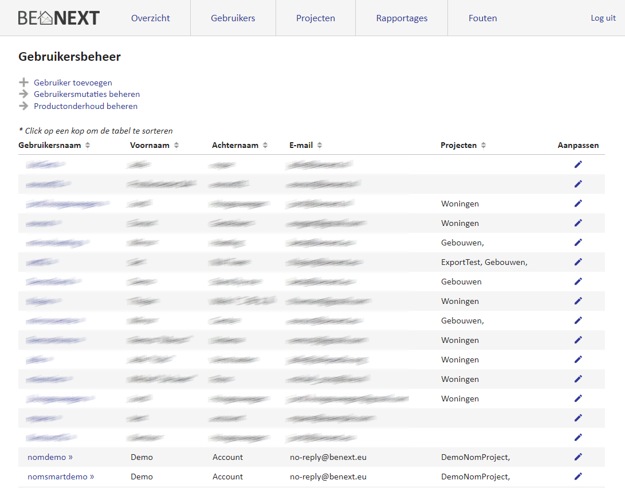This screenshot has height=488, width=625.
Task: Open the Gebruikers menu item
Action: tap(233, 18)
